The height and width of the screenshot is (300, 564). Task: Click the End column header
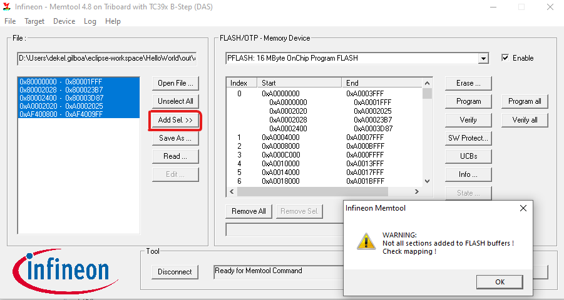(382, 83)
